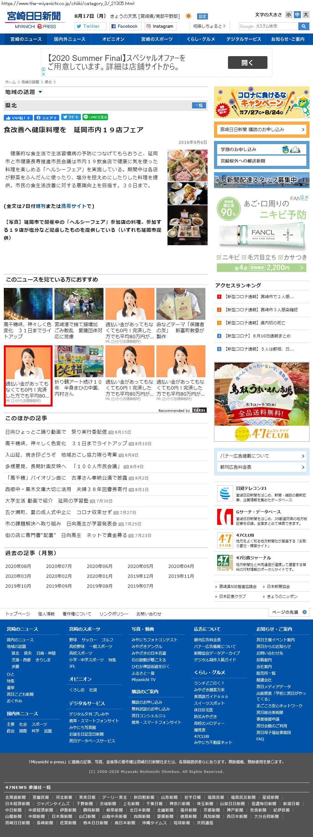This screenshot has height=837, width=313.
Task: Open the お知らせ・ご案内 nav tab
Action: 288,39
